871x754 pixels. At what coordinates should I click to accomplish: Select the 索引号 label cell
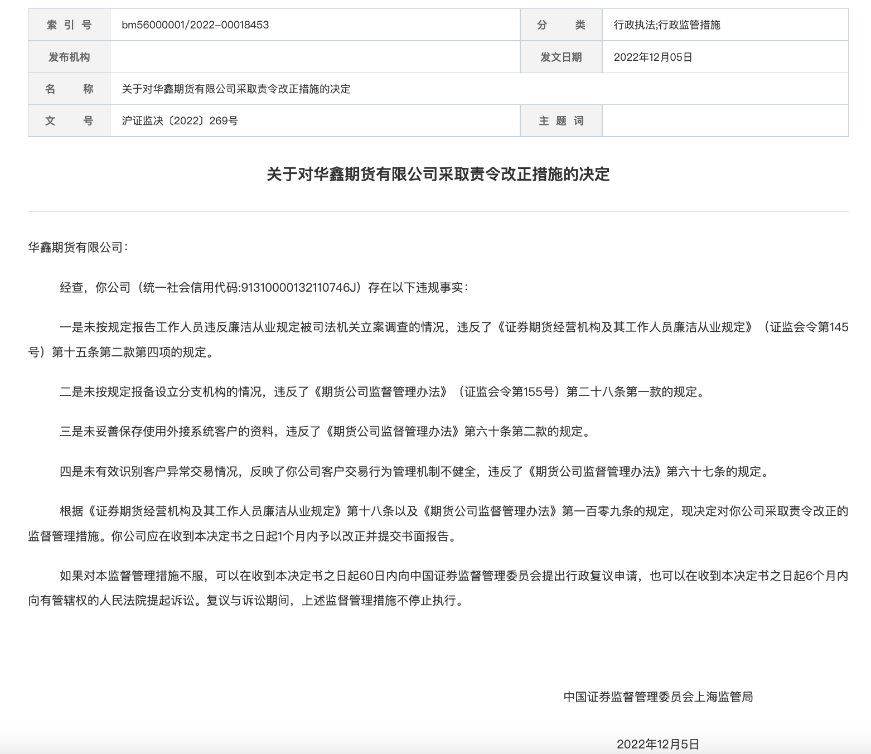[x=69, y=25]
